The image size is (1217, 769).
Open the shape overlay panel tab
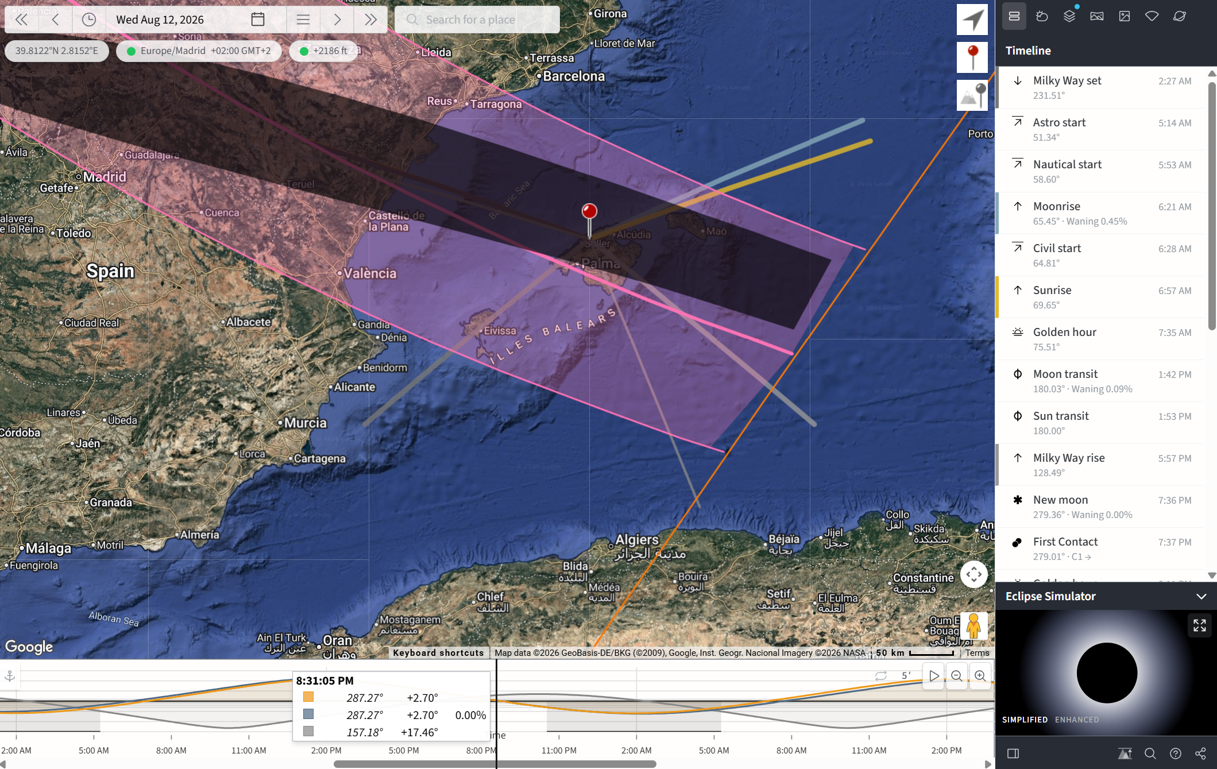tap(1152, 16)
